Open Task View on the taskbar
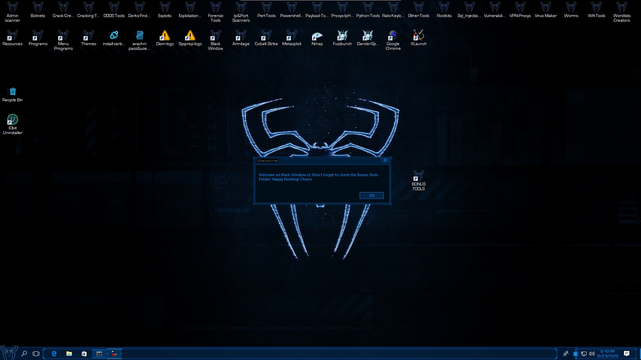 pos(36,354)
